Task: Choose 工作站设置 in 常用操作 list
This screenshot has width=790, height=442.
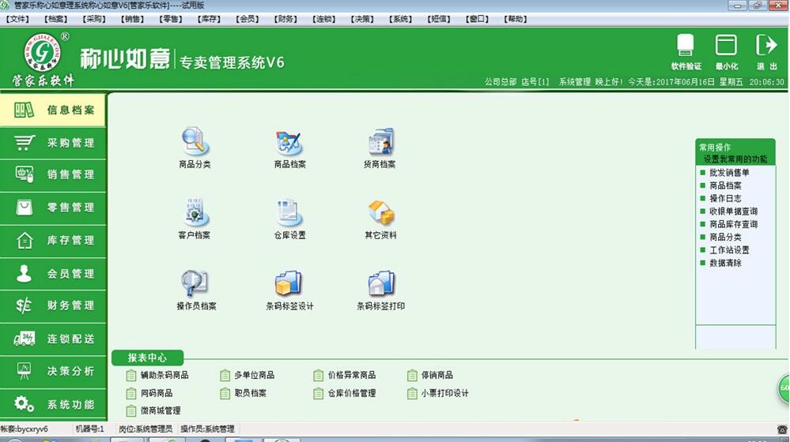Action: pos(724,250)
